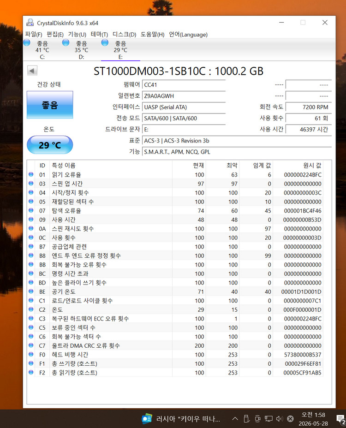Click the USB safely remove tray icon
The width and height of the screenshot is (346, 428).
(x=246, y=419)
